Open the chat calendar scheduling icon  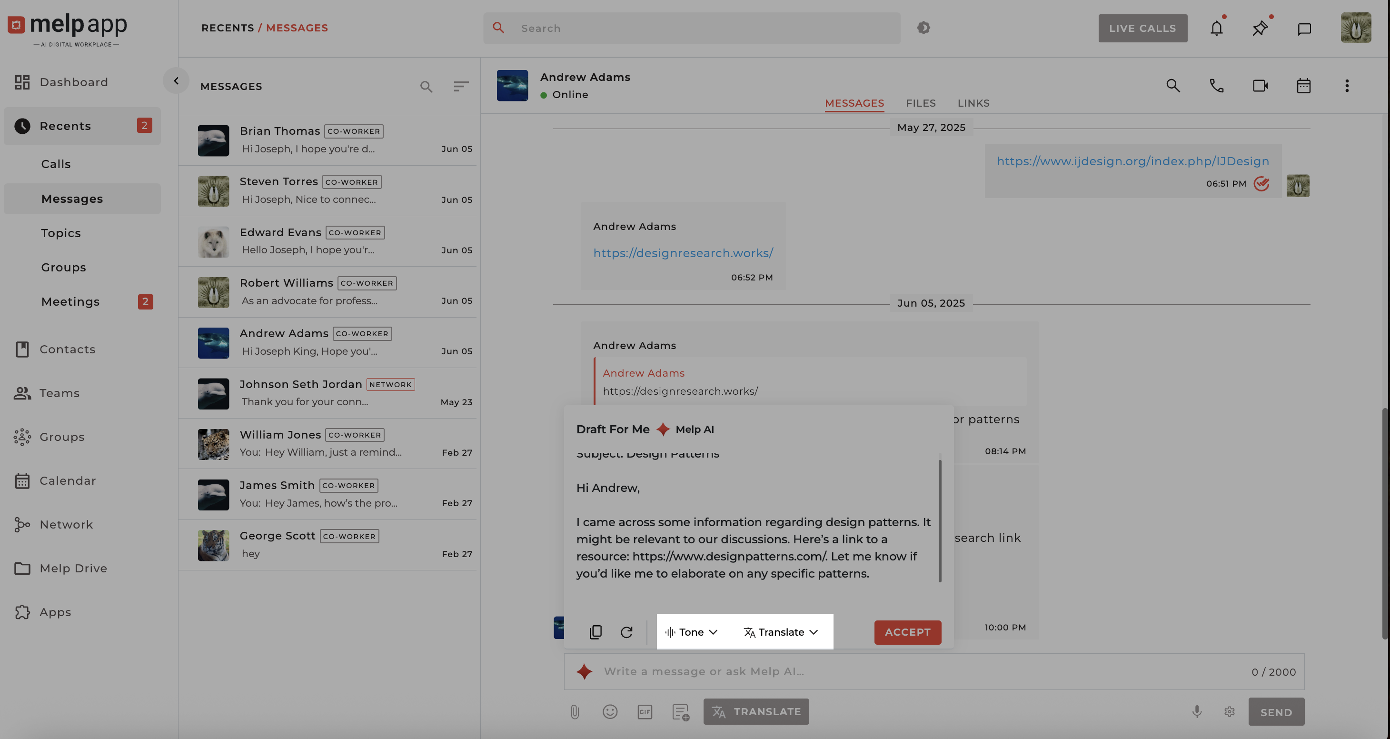click(1303, 86)
